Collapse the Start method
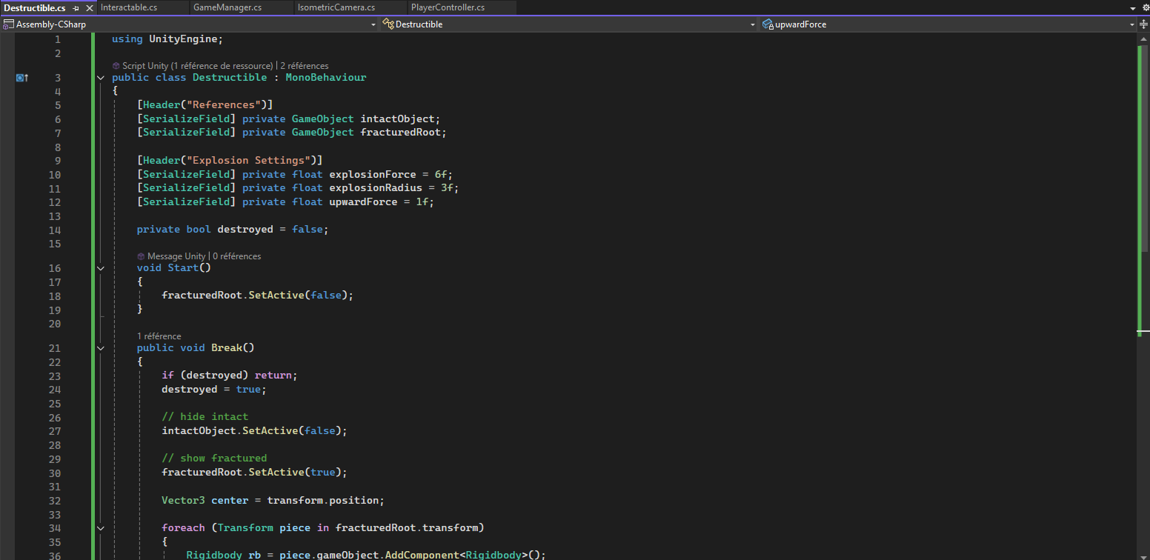The width and height of the screenshot is (1150, 560). [101, 268]
